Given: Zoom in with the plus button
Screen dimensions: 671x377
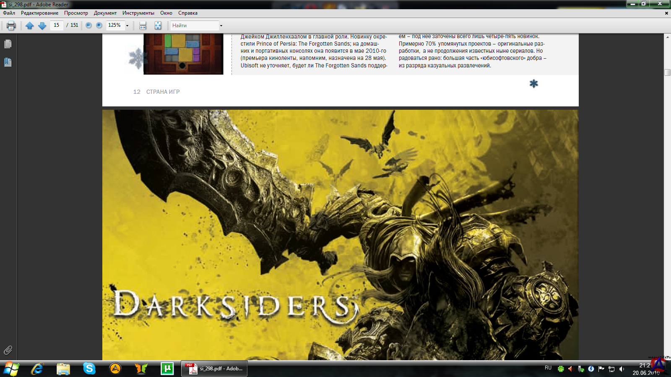Looking at the screenshot, I should click(x=99, y=25).
